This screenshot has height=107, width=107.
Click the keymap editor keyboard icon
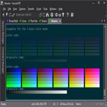point(60,15)
